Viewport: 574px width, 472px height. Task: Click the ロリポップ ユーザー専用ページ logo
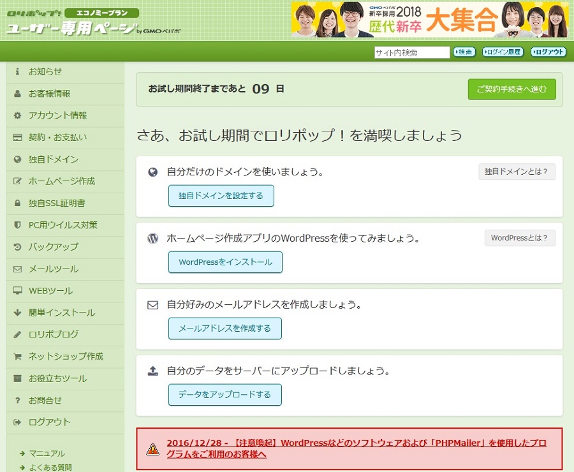point(94,23)
